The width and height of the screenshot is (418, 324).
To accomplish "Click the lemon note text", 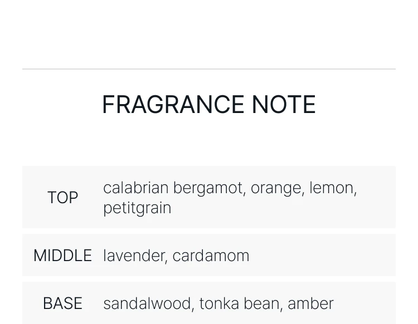I will coord(332,188).
